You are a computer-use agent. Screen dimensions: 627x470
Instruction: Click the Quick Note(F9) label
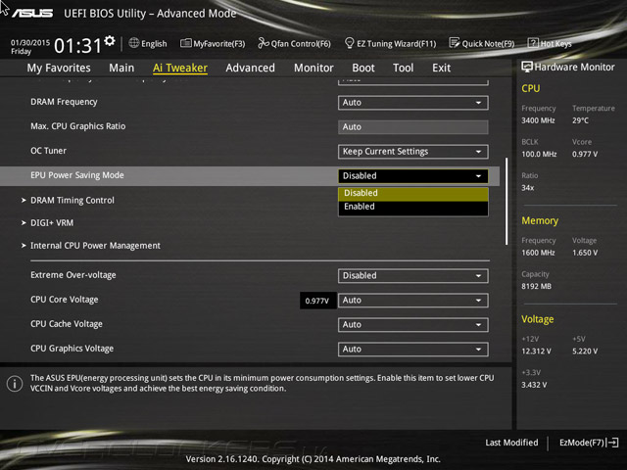pyautogui.click(x=488, y=43)
